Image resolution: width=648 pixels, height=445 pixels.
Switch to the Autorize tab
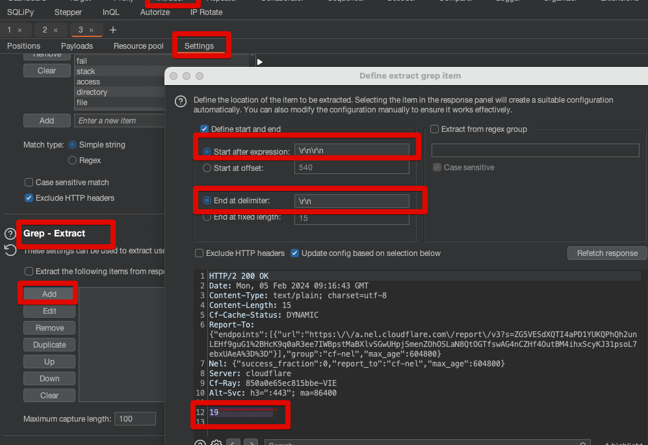[x=155, y=12]
